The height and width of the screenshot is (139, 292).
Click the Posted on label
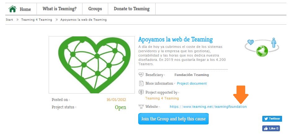[61, 100]
